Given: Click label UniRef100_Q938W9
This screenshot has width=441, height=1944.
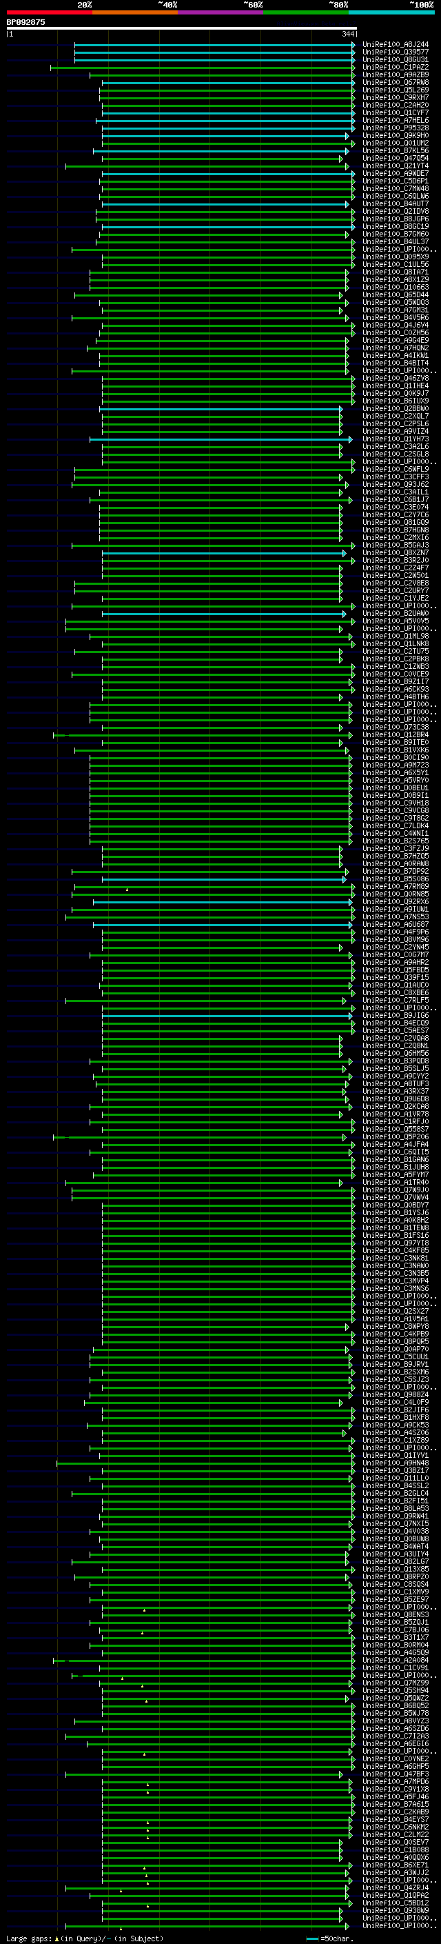Looking at the screenshot, I should coord(396,1911).
